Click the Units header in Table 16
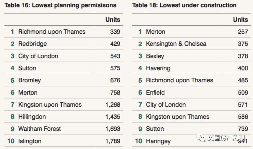 pos(113,20)
